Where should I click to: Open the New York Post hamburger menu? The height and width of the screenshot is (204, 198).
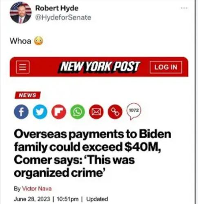pos(23,67)
